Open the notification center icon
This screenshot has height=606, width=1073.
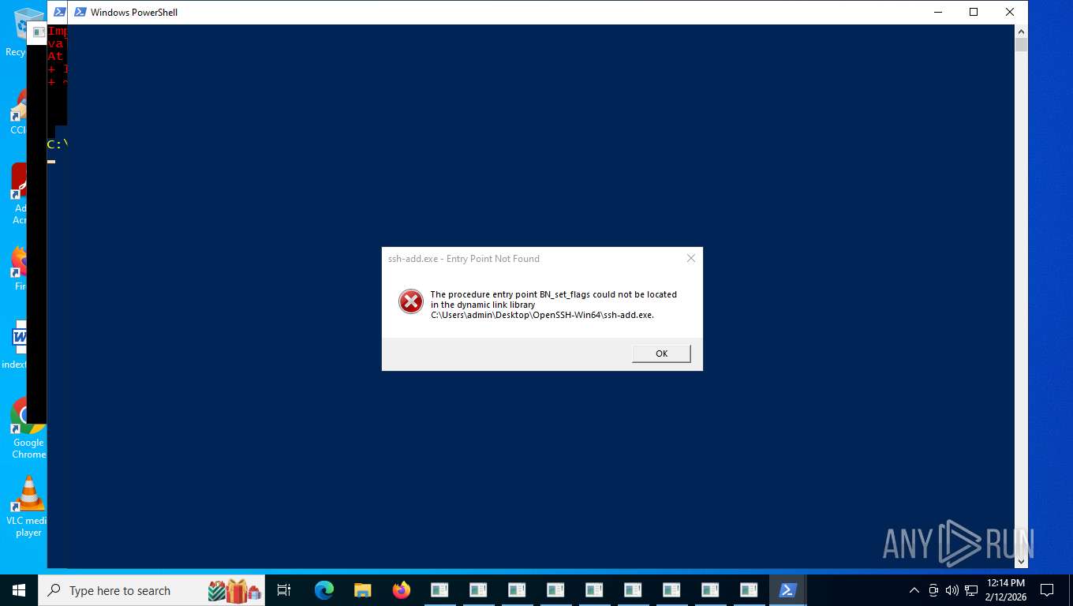click(1047, 590)
